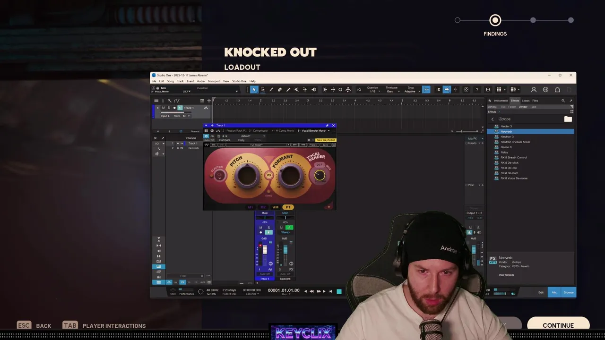This screenshot has height=340, width=605.
Task: Click the toolbar help question mark icon
Action: coord(476,89)
